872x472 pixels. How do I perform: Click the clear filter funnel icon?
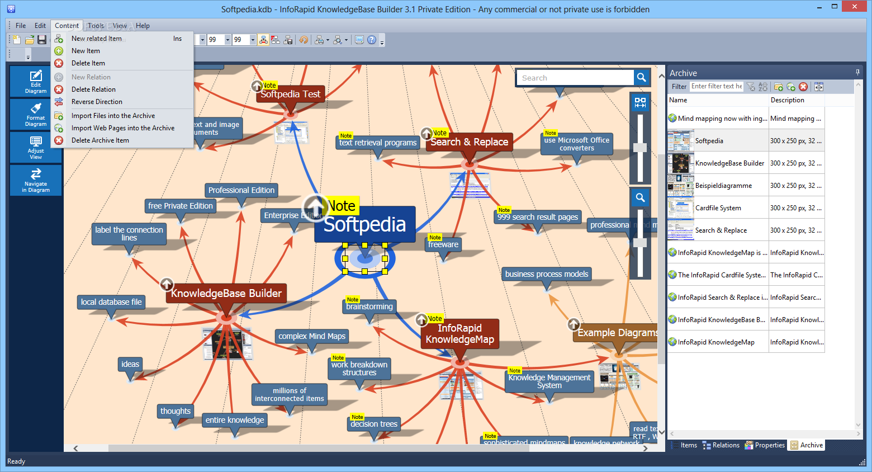(x=751, y=87)
